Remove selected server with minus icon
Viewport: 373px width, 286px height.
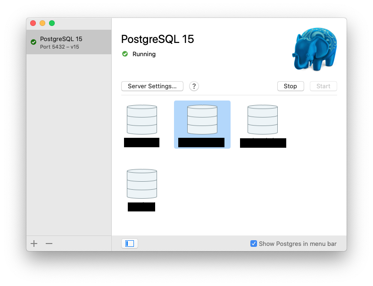click(49, 244)
